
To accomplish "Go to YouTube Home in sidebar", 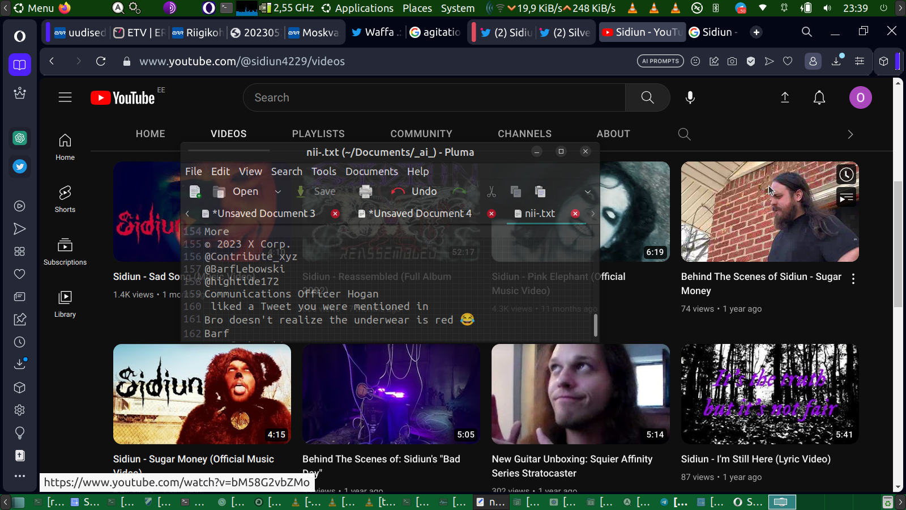I will coord(65,147).
